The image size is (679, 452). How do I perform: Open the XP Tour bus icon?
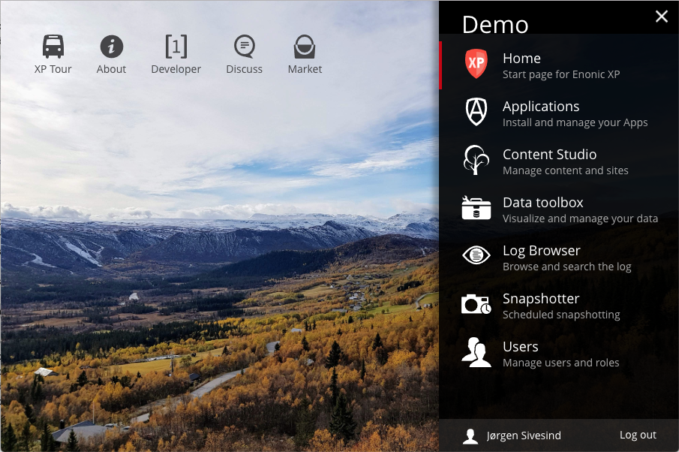click(53, 47)
